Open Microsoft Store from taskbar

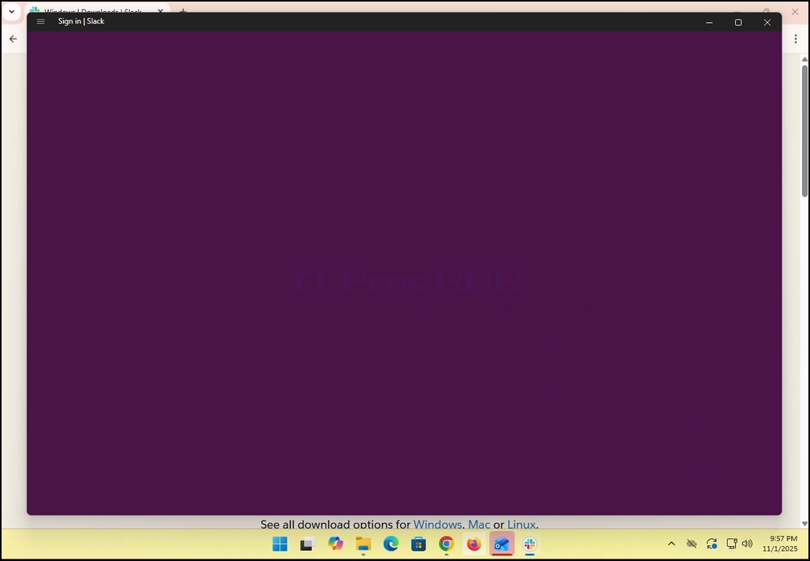tap(418, 544)
